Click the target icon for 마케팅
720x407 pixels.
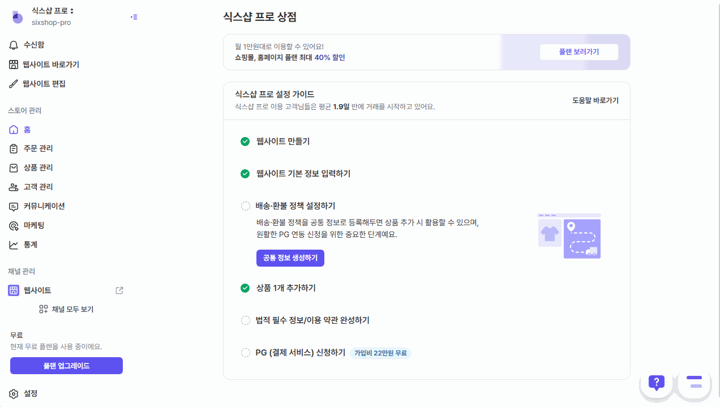coord(14,225)
